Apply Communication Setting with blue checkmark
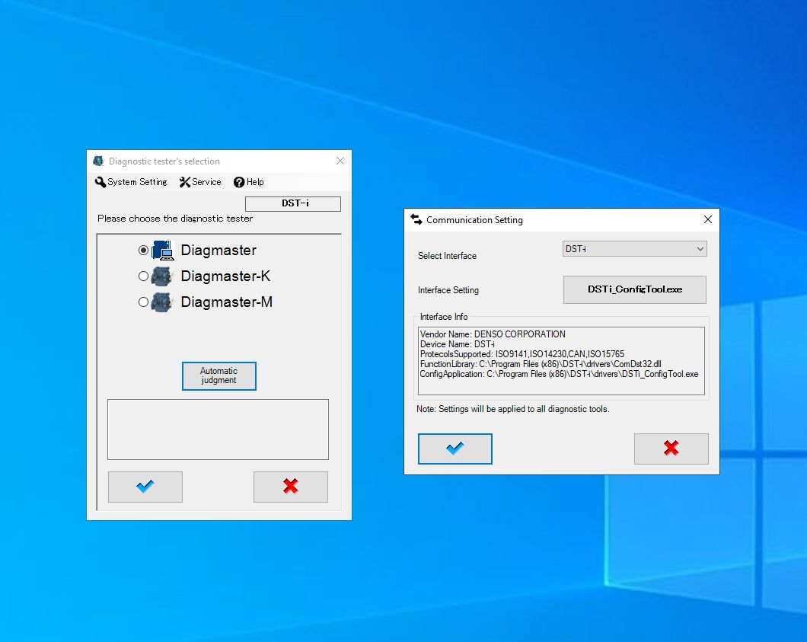 tap(455, 449)
